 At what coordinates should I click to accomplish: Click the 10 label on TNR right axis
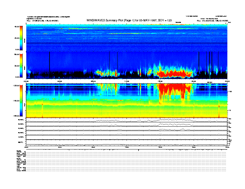click(x=230, y=110)
